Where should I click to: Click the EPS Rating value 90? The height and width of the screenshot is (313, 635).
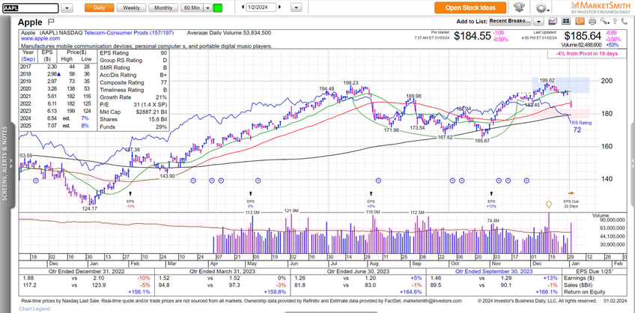163,53
